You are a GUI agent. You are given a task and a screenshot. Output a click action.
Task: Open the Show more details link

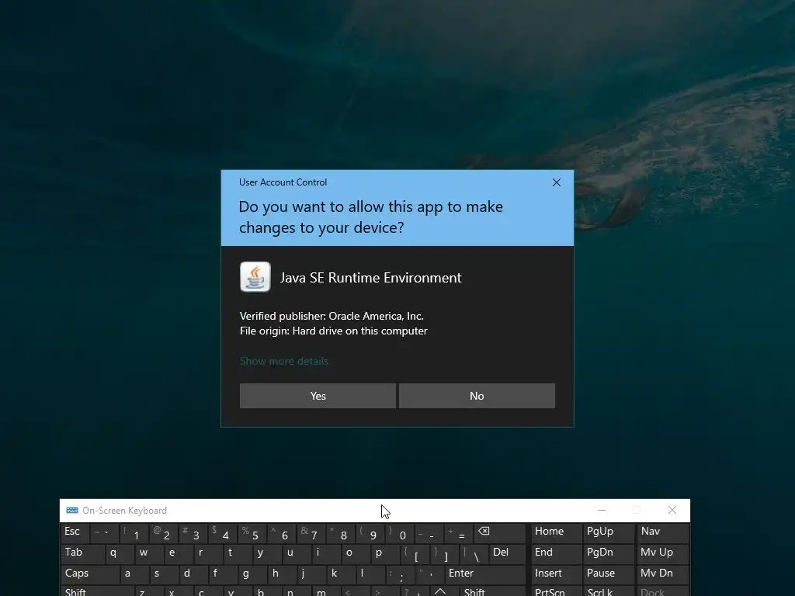click(284, 361)
